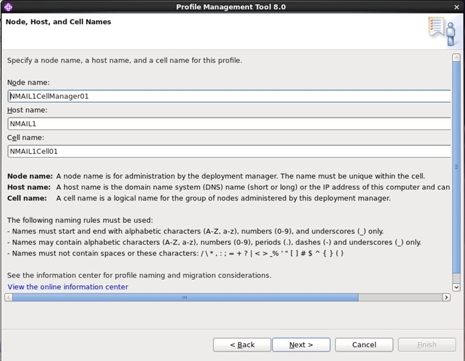Click the greyed-out Finish button
Viewport: 465px width, 361px height.
click(427, 345)
